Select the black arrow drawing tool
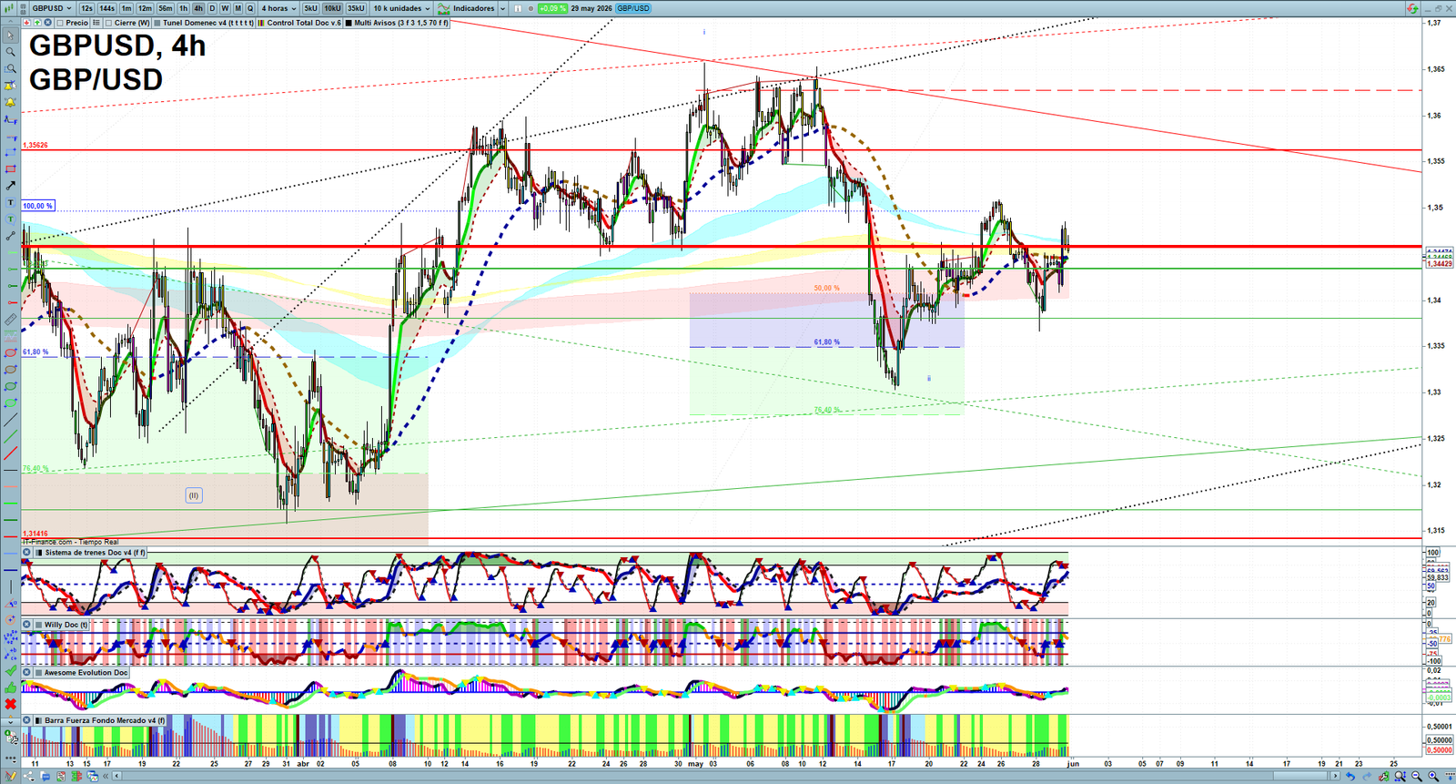 (10, 186)
